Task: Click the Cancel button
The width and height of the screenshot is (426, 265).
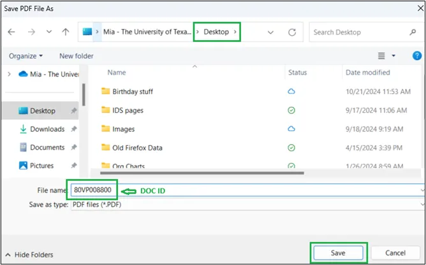Action: 395,253
